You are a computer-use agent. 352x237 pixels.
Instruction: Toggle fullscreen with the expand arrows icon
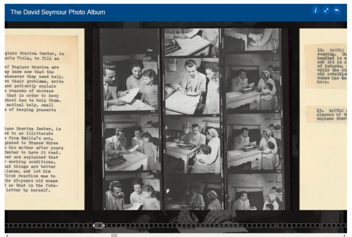coord(326,11)
